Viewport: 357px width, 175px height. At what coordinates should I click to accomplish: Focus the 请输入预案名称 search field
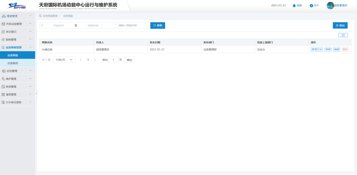click(x=133, y=26)
